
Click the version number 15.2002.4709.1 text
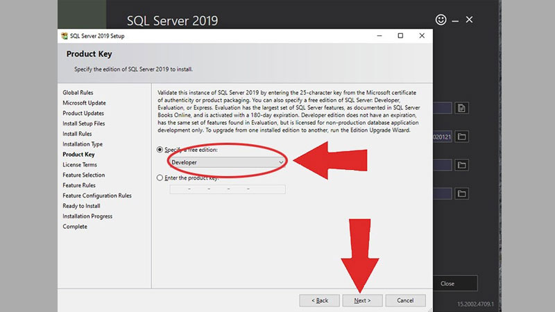click(475, 304)
